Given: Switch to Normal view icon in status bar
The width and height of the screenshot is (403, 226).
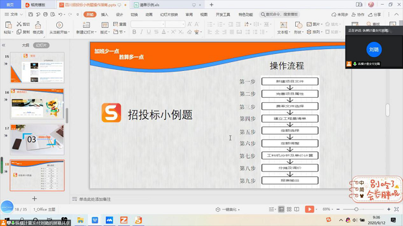Looking at the screenshot, I should point(282,209).
